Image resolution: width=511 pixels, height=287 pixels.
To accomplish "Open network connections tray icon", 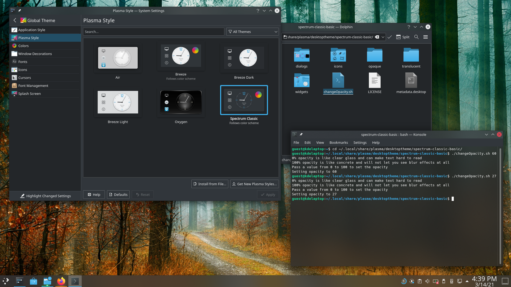I will pyautogui.click(x=459, y=281).
